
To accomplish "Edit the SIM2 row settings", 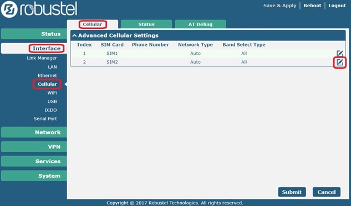I will pyautogui.click(x=340, y=62).
